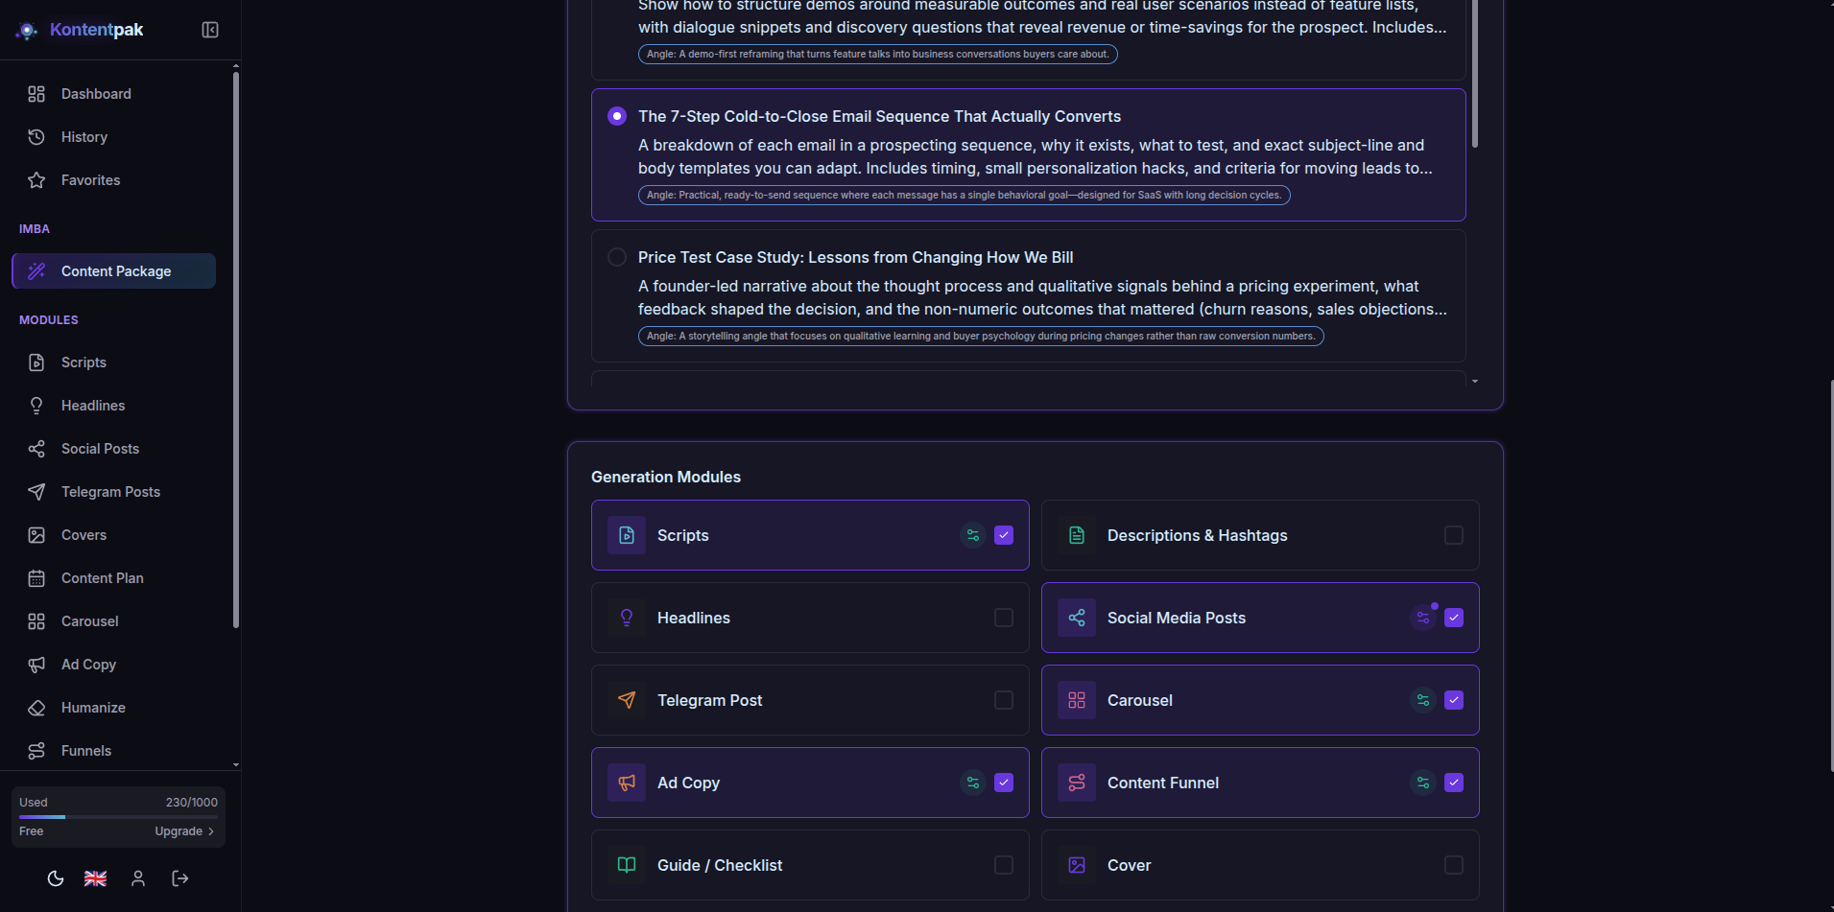
Task: Open user profile icon
Action: (x=138, y=878)
